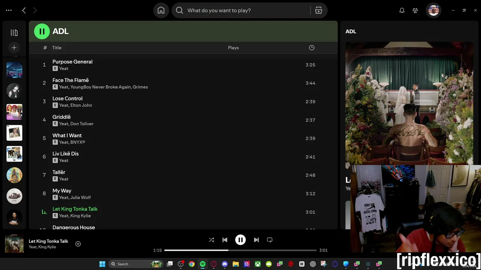This screenshot has height=270, width=481.
Task: Open artist link 'Yeat, Julia Wolf'
Action: 75,198
